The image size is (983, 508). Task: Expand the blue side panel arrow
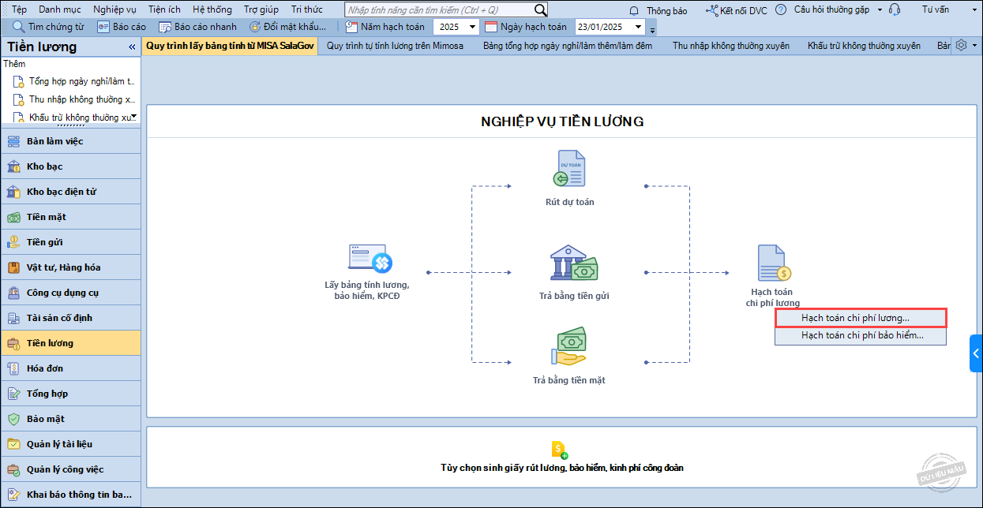pos(976,353)
